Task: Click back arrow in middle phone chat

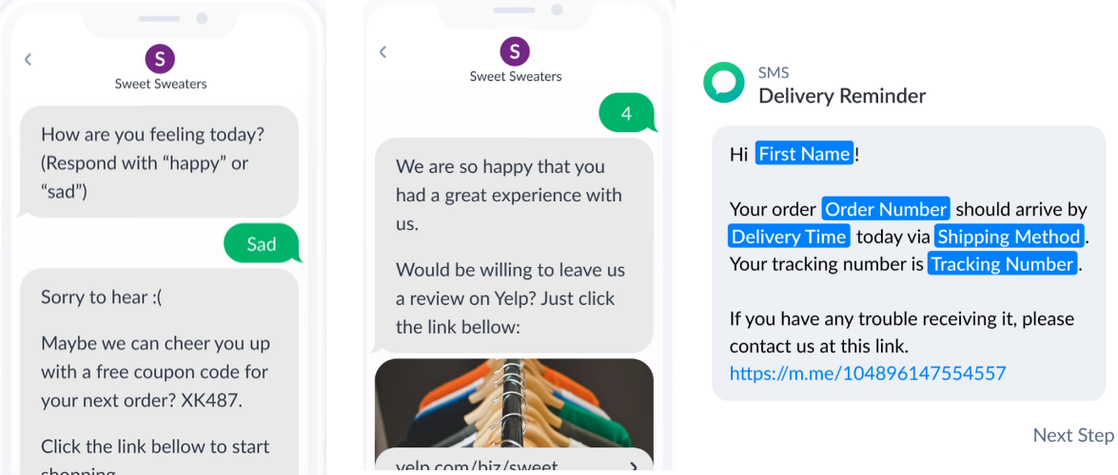Action: pos(382,51)
